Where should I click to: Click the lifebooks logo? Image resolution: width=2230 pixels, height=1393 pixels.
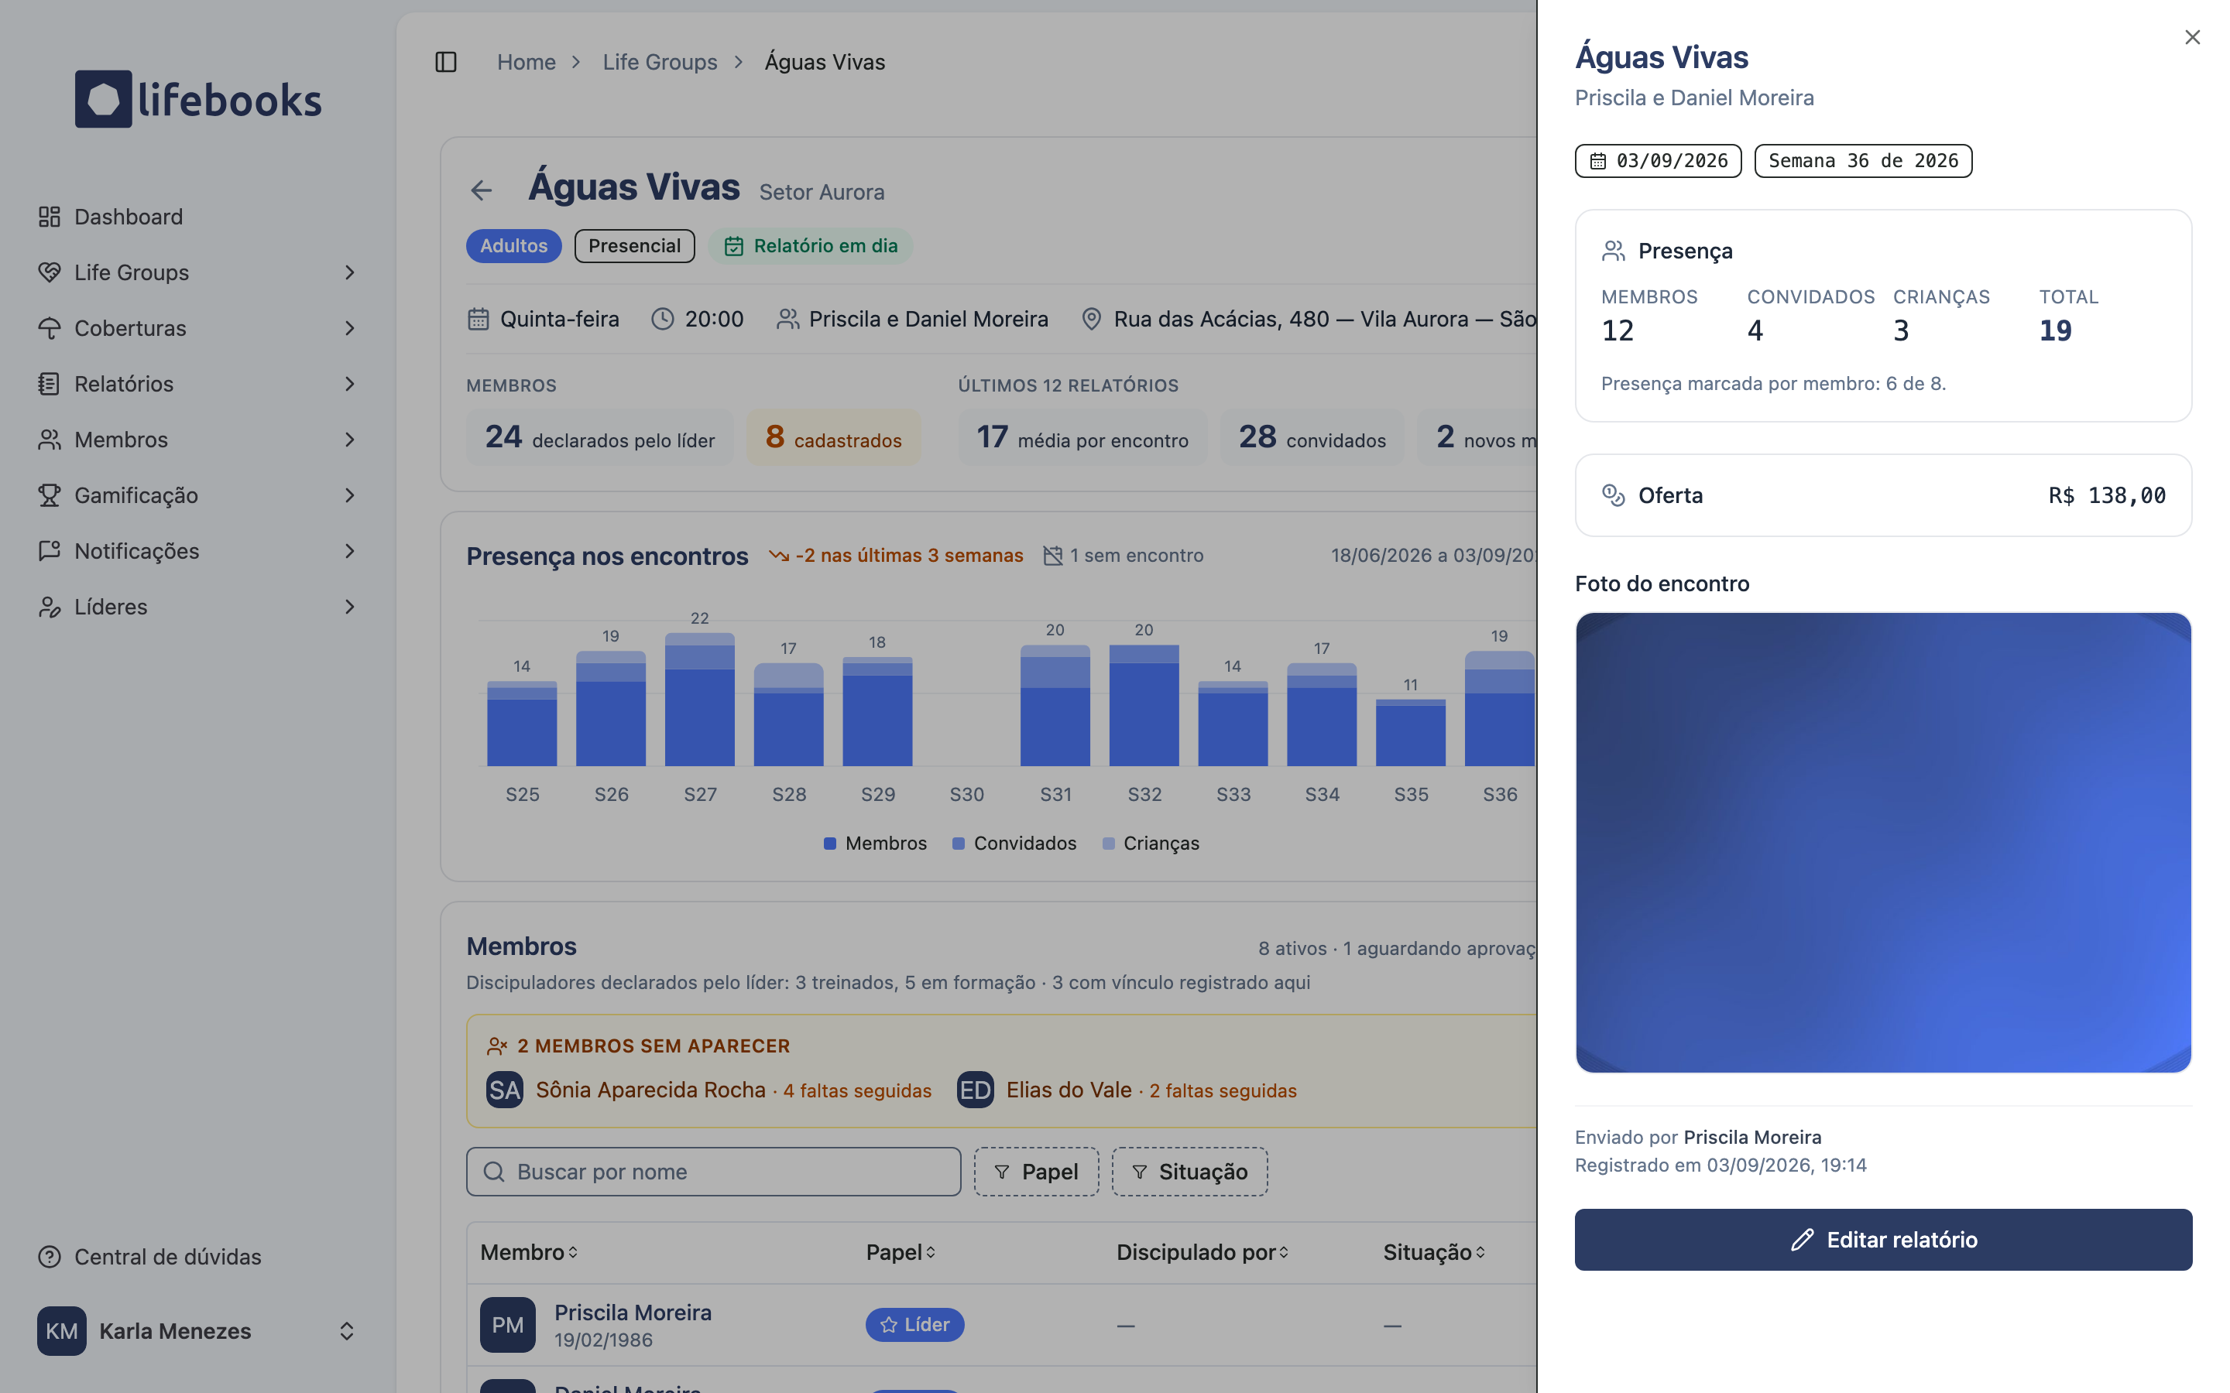198,98
